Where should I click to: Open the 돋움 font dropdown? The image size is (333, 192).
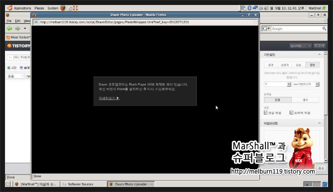click(15, 76)
